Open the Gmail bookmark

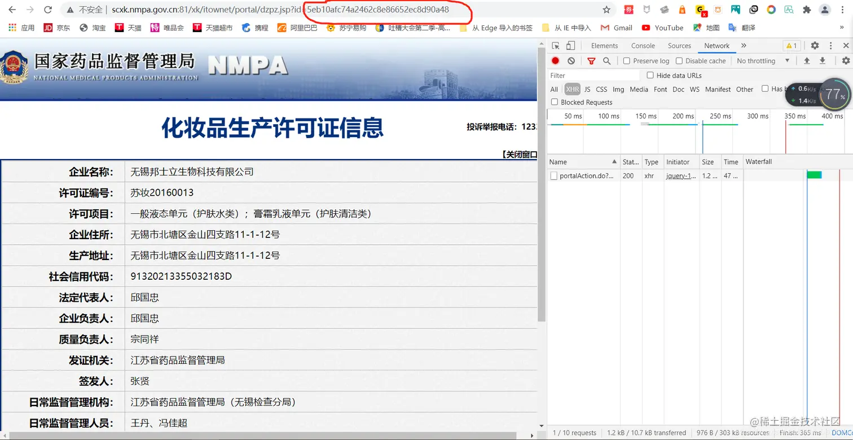[x=617, y=28]
